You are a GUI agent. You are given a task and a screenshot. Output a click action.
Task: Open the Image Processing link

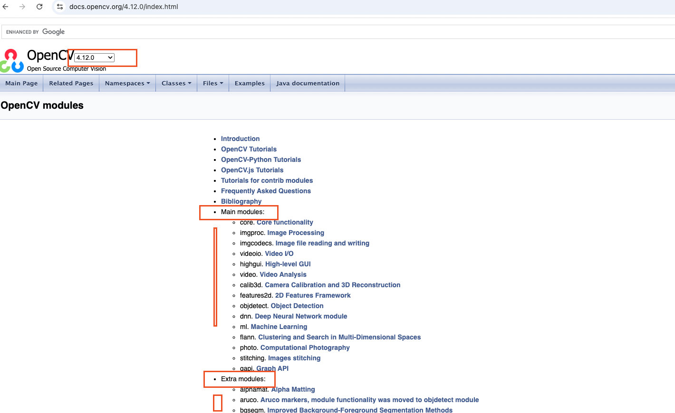[296, 233]
